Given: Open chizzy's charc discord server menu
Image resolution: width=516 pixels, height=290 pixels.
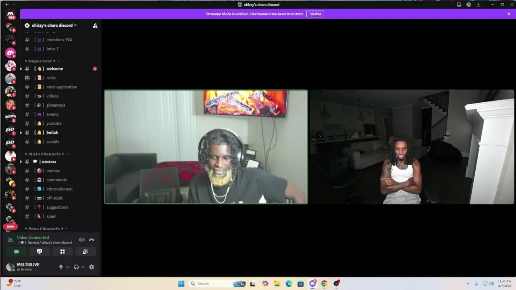Looking at the screenshot, I should (x=54, y=25).
